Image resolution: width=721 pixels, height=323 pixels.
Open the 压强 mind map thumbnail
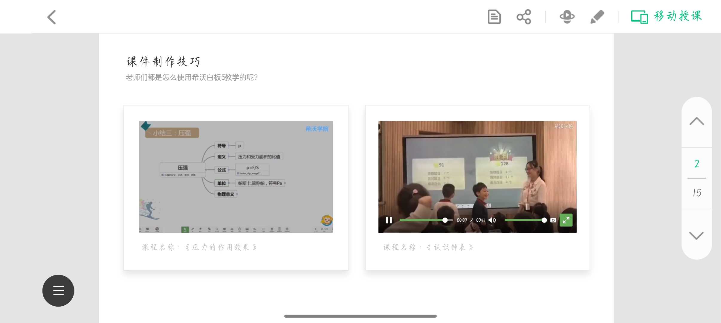pyautogui.click(x=236, y=176)
